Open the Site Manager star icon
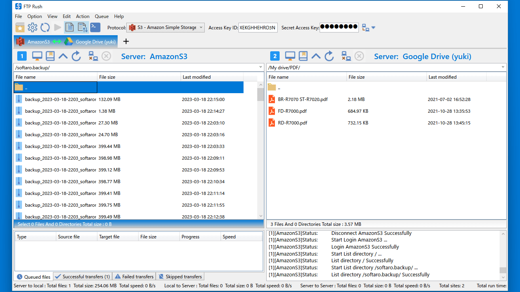Viewport: 520px width, 292px height. point(20,27)
